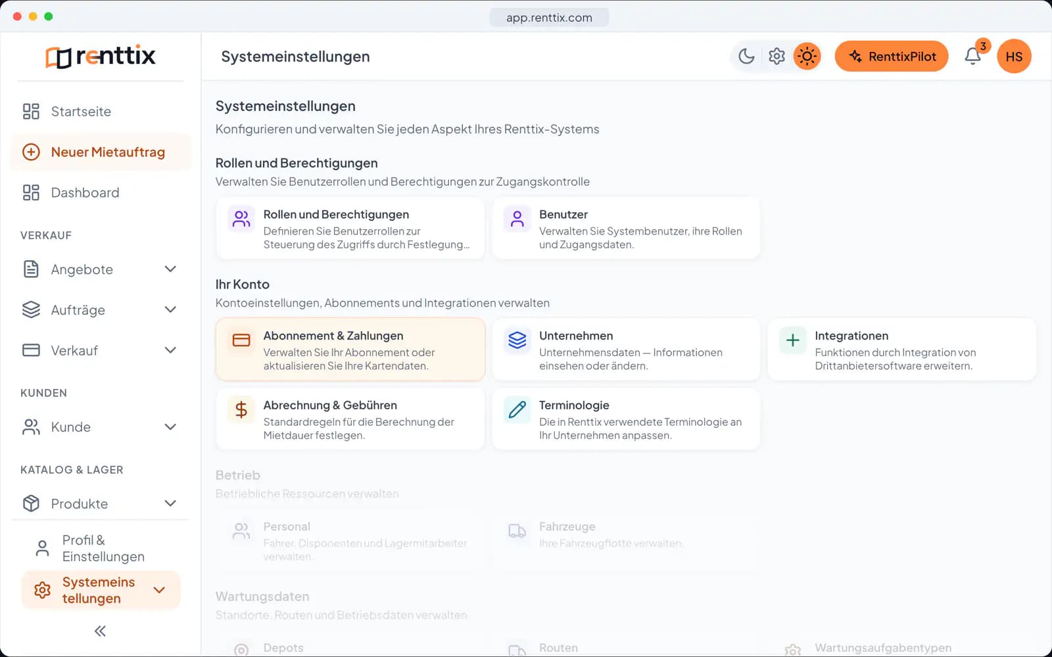Viewport: 1052px width, 657px height.
Task: Select the system theme gear icon
Action: pos(777,57)
